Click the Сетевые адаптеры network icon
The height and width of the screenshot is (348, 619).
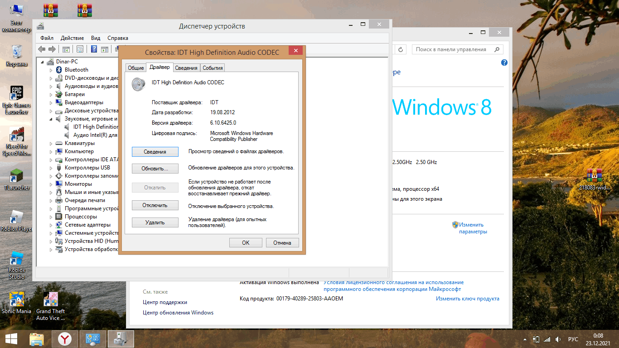tap(58, 225)
